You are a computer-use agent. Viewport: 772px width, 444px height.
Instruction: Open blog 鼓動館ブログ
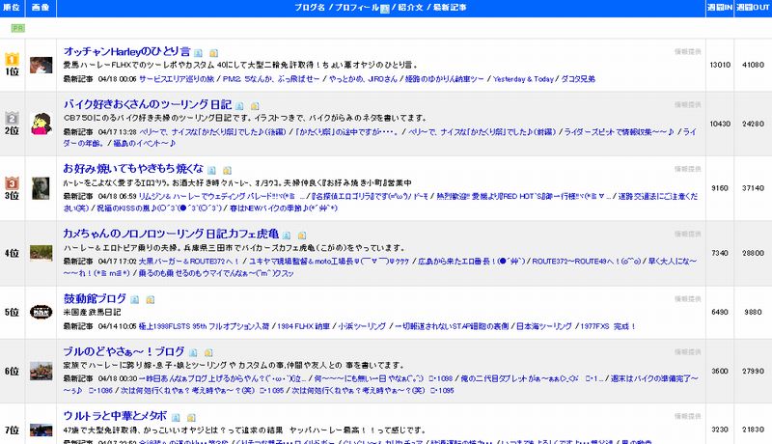click(95, 298)
